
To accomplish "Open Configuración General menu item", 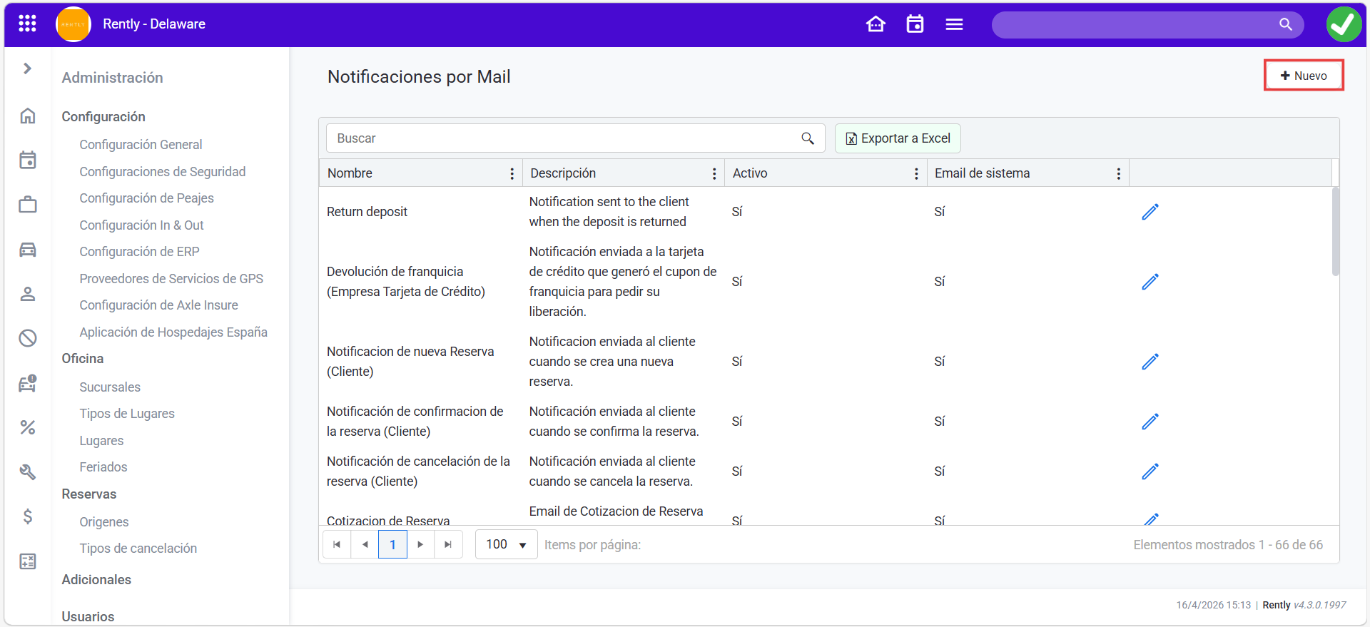I will coord(141,145).
